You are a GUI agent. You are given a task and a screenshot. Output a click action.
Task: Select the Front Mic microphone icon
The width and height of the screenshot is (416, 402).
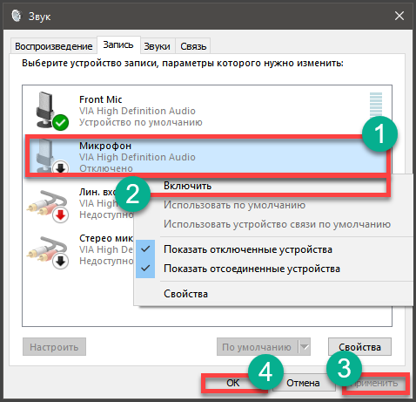(x=51, y=111)
